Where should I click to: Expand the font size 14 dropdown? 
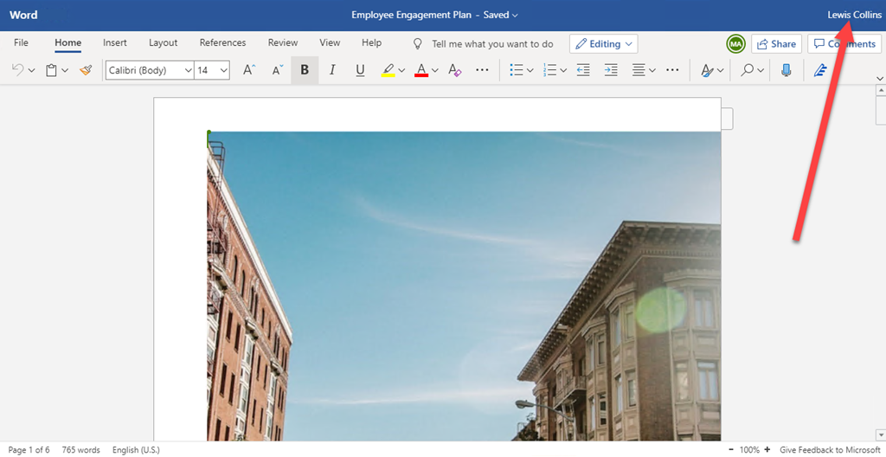[224, 70]
